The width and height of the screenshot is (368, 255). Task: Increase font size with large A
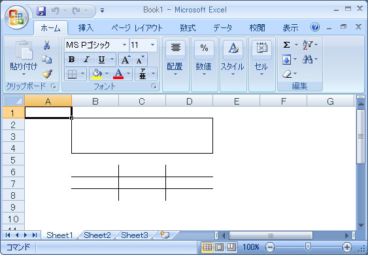tap(125, 59)
